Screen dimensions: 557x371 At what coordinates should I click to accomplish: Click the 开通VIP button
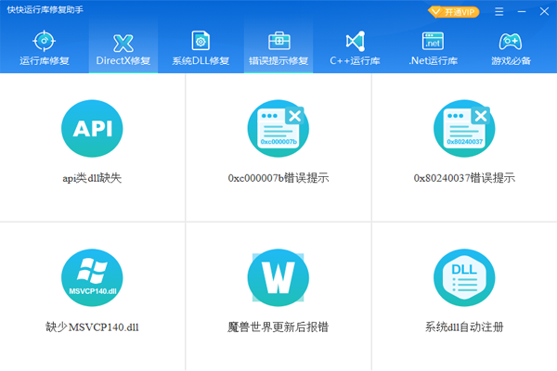click(453, 12)
